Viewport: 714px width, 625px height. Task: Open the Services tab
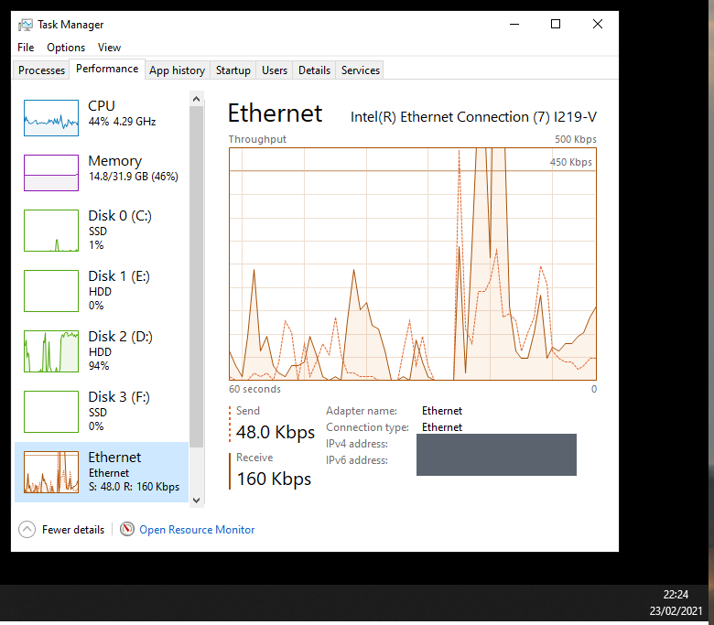click(x=361, y=70)
